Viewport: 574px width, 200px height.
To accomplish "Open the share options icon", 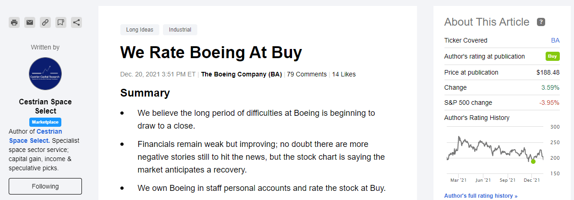I will click(x=76, y=22).
